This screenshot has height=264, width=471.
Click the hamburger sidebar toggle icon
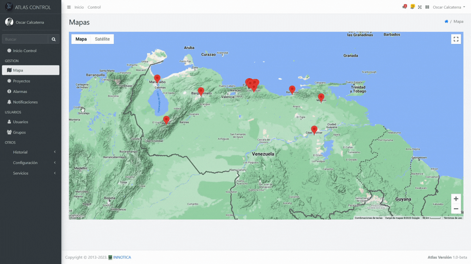69,7
